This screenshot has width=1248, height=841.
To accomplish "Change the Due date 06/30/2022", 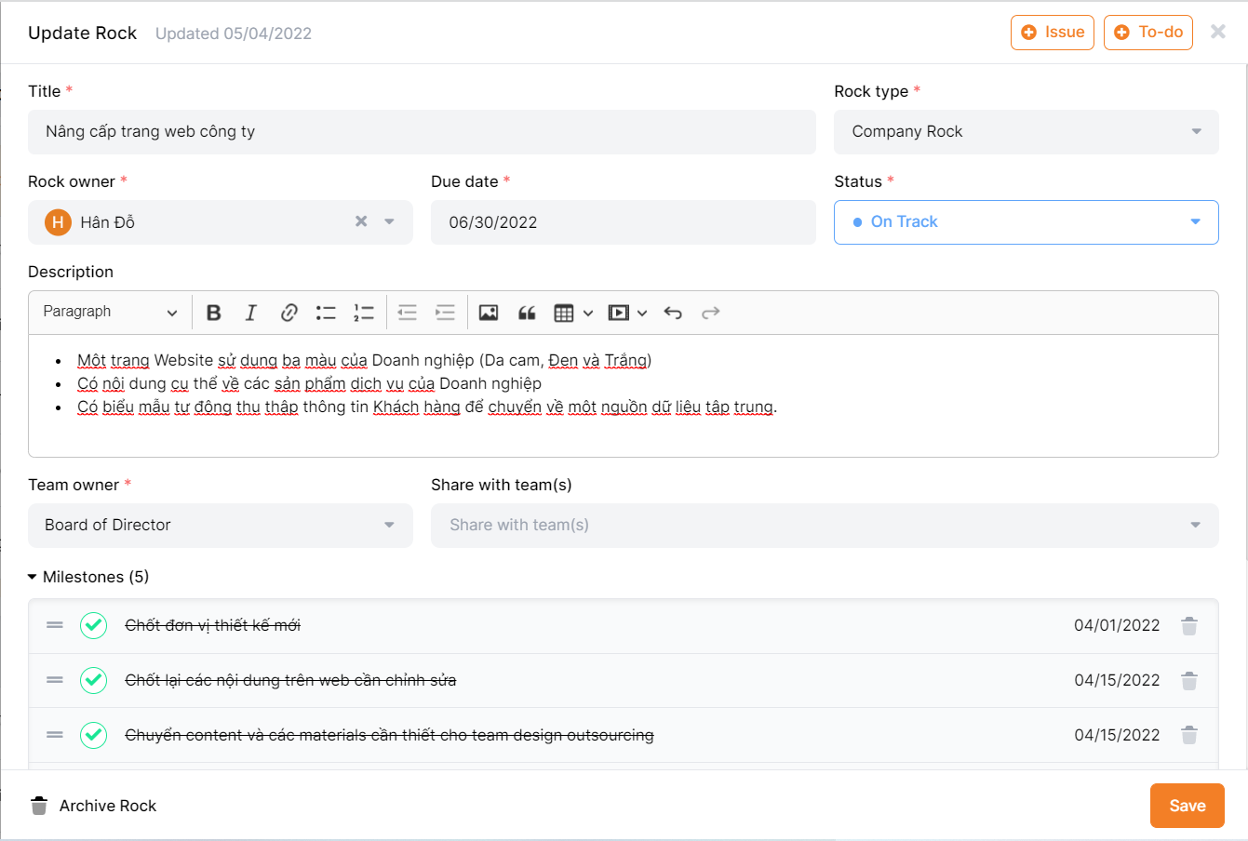I will (x=624, y=222).
